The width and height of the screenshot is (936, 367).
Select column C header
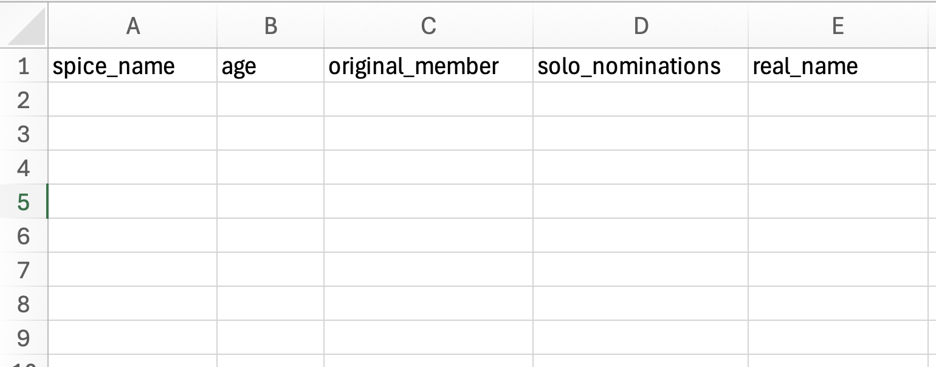pyautogui.click(x=428, y=26)
